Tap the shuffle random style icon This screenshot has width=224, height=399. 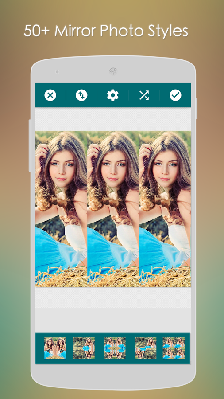(144, 95)
